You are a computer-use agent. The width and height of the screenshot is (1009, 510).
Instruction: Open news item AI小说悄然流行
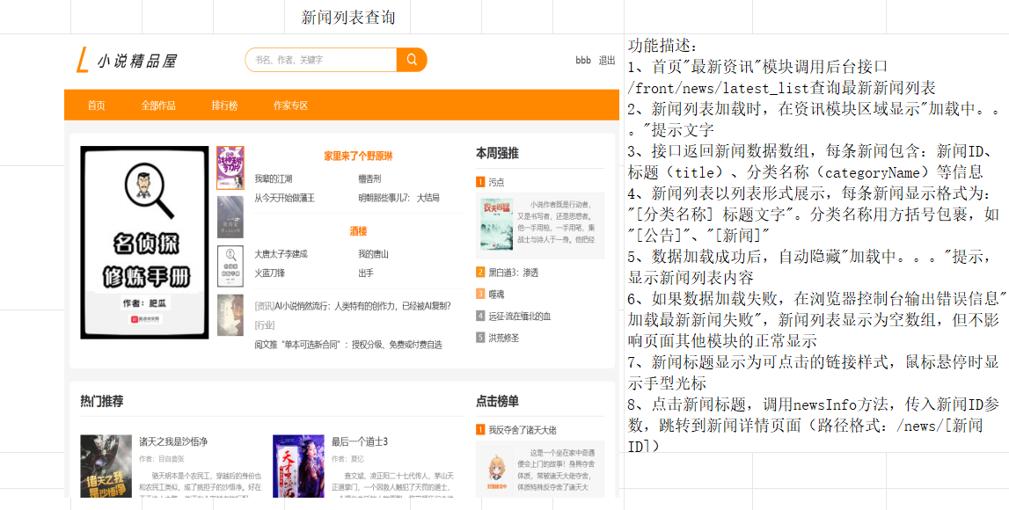354,306
